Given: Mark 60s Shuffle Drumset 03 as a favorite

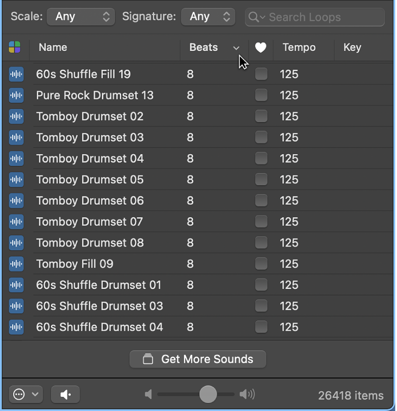Looking at the screenshot, I should coord(261,306).
